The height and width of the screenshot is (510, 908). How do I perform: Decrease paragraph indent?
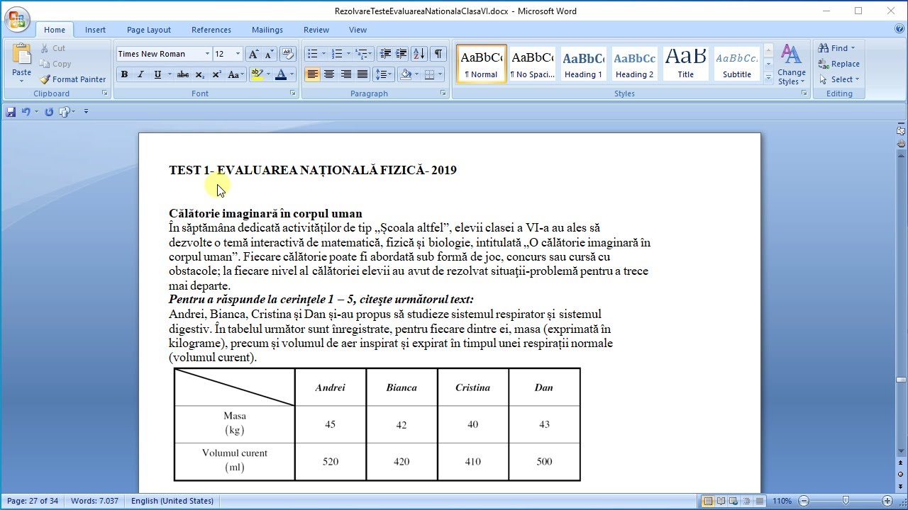pos(385,54)
